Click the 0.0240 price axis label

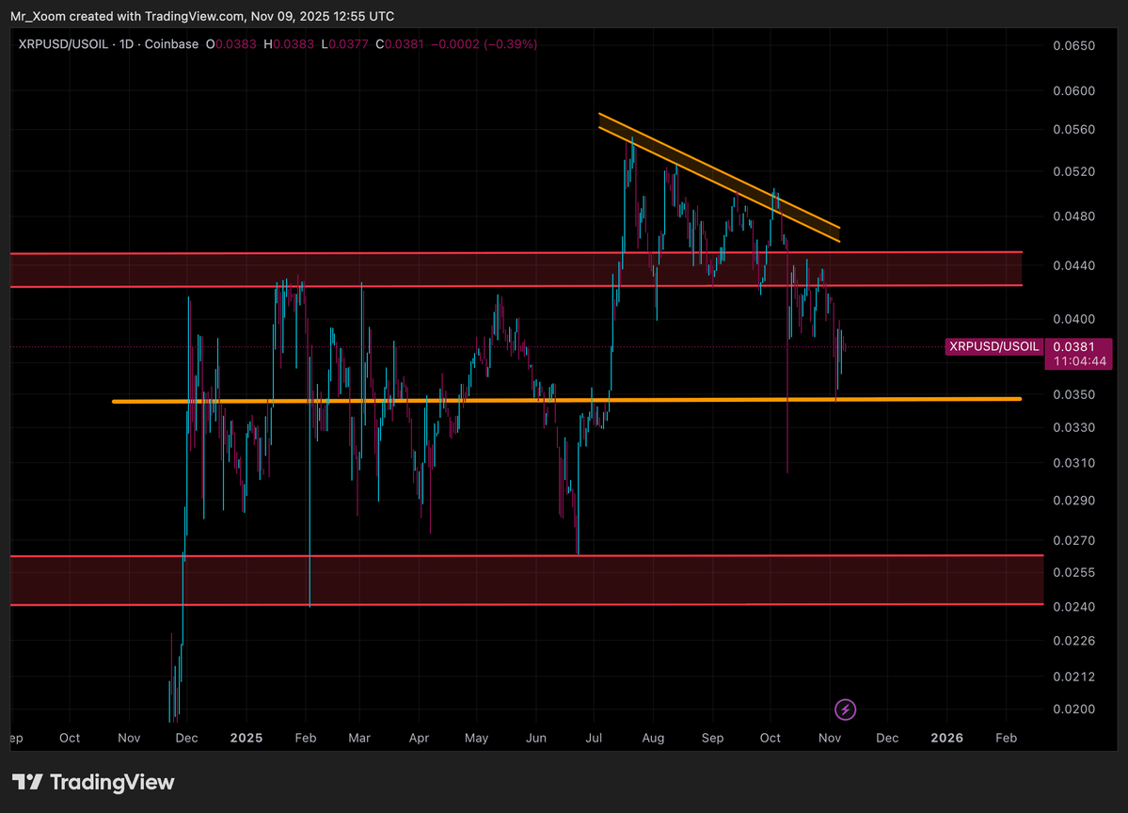click(1073, 607)
